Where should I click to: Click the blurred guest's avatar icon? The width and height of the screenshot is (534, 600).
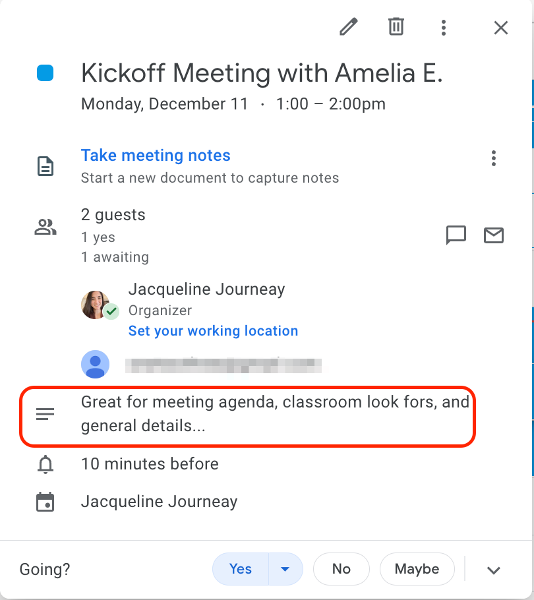pyautogui.click(x=95, y=364)
